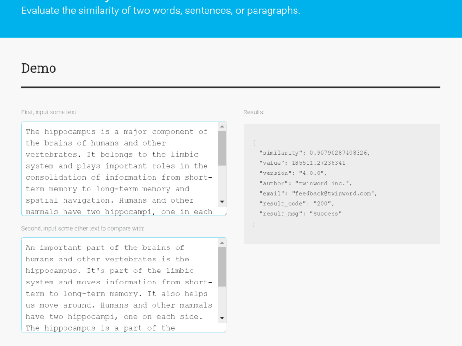Click the "Results:" label

tap(254, 112)
